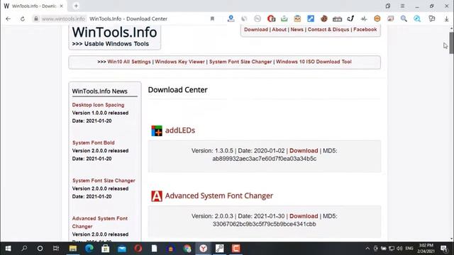The width and height of the screenshot is (454, 255).
Task: Open the Advanced System Font Changer heading
Action: click(x=219, y=195)
